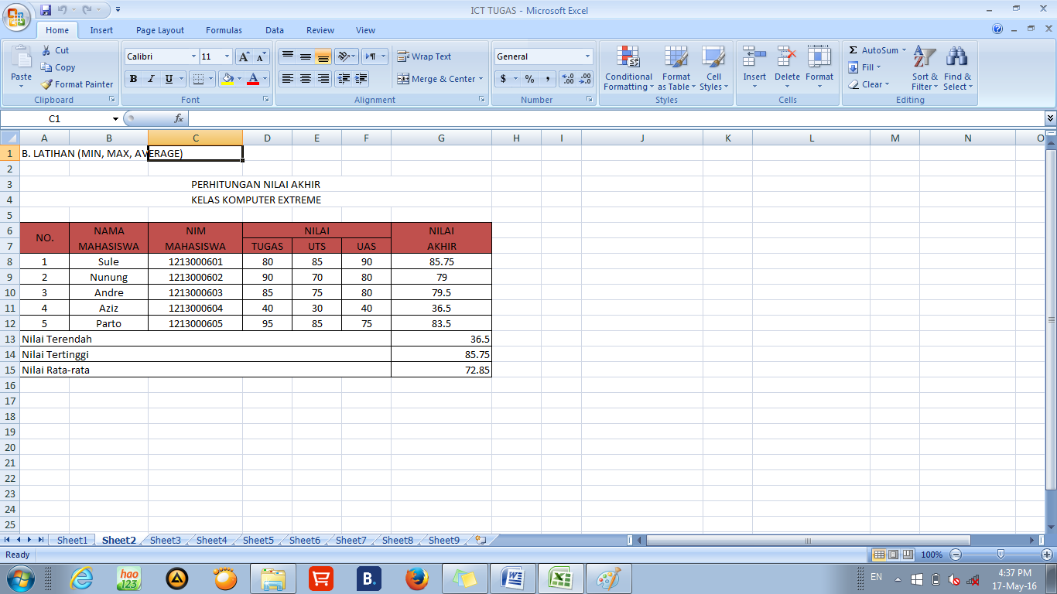This screenshot has width=1057, height=594.
Task: Open the Font Color swatch picker
Action: click(x=263, y=78)
